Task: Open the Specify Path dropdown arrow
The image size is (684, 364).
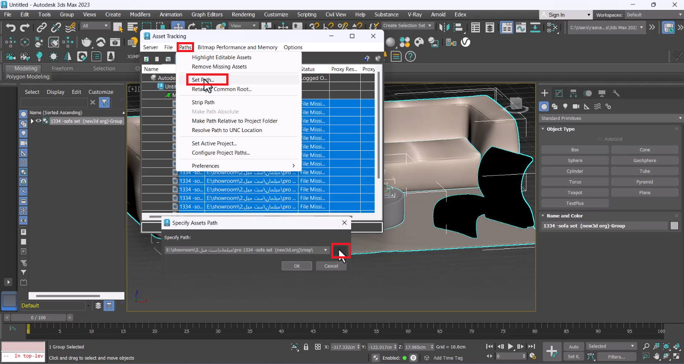Action: point(325,250)
